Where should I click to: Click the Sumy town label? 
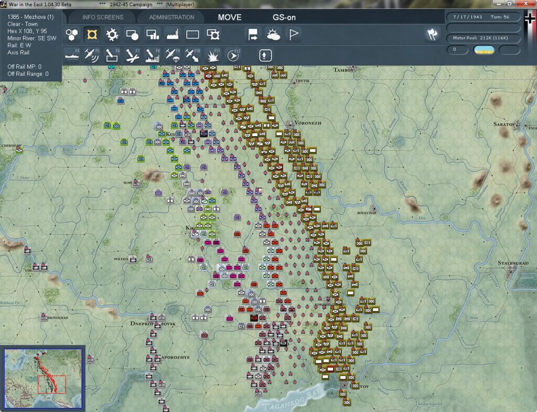coord(128,183)
